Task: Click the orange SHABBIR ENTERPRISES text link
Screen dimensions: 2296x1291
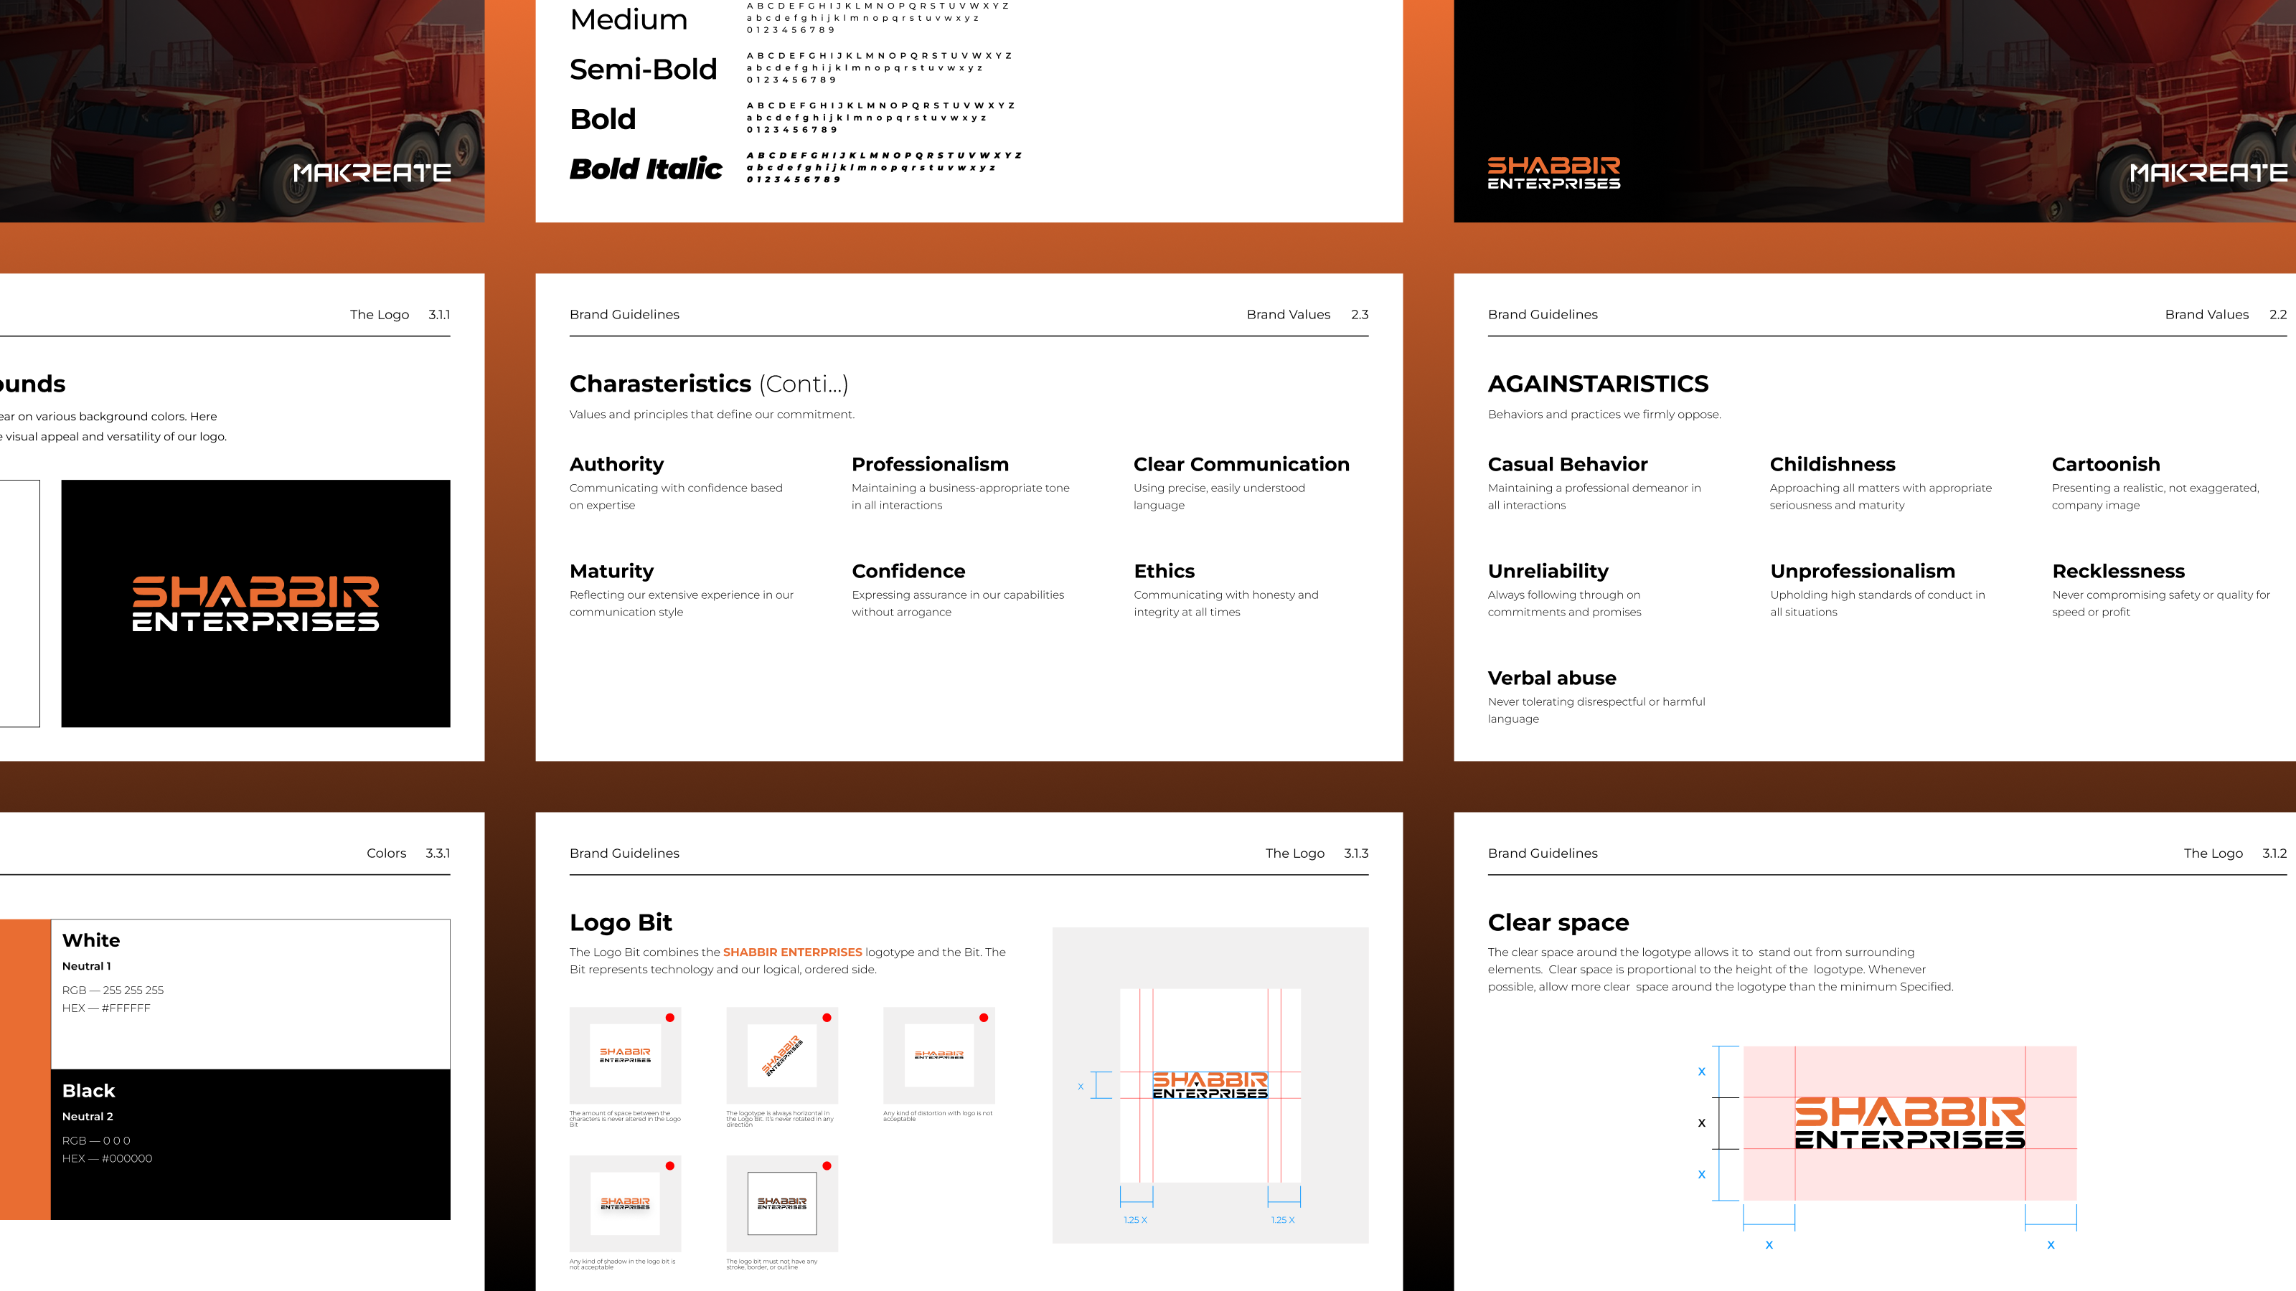Action: [792, 952]
